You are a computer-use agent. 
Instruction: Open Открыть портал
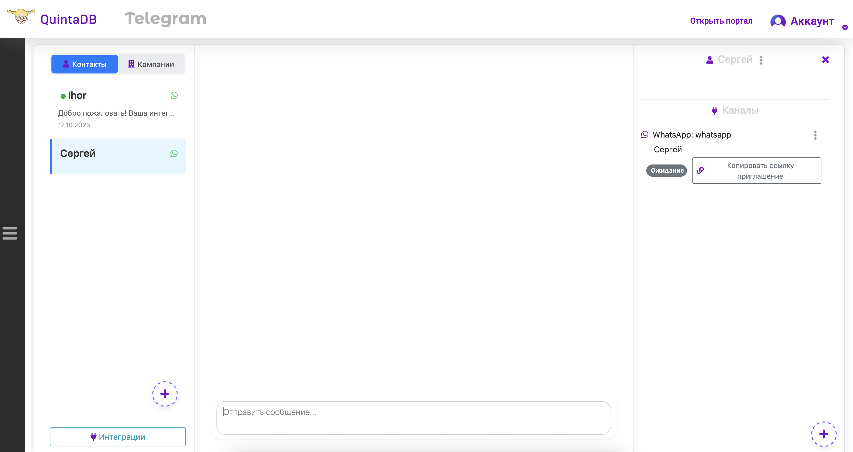(721, 21)
